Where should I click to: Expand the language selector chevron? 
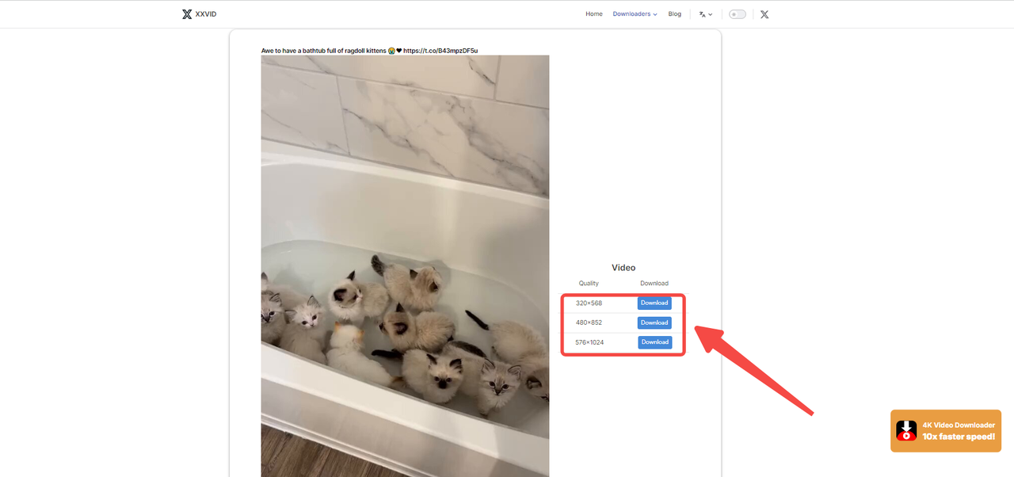711,14
